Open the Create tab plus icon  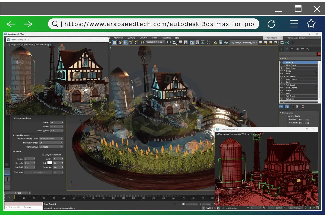tap(281, 49)
